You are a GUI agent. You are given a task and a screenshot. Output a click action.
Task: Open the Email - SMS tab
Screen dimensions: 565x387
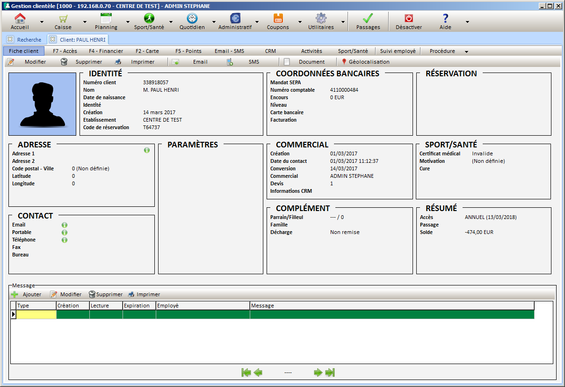(230, 51)
